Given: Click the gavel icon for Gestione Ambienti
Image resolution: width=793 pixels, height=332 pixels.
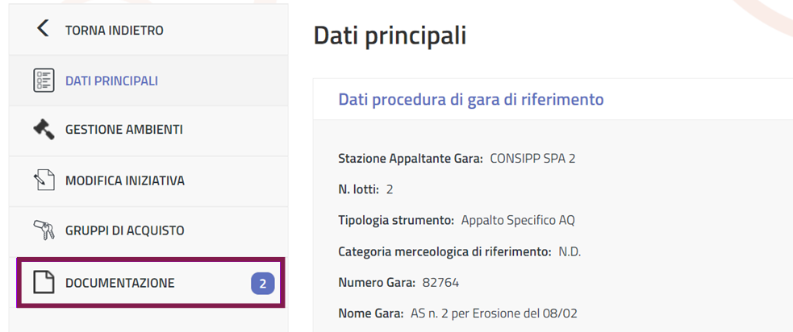Looking at the screenshot, I should click(x=44, y=129).
